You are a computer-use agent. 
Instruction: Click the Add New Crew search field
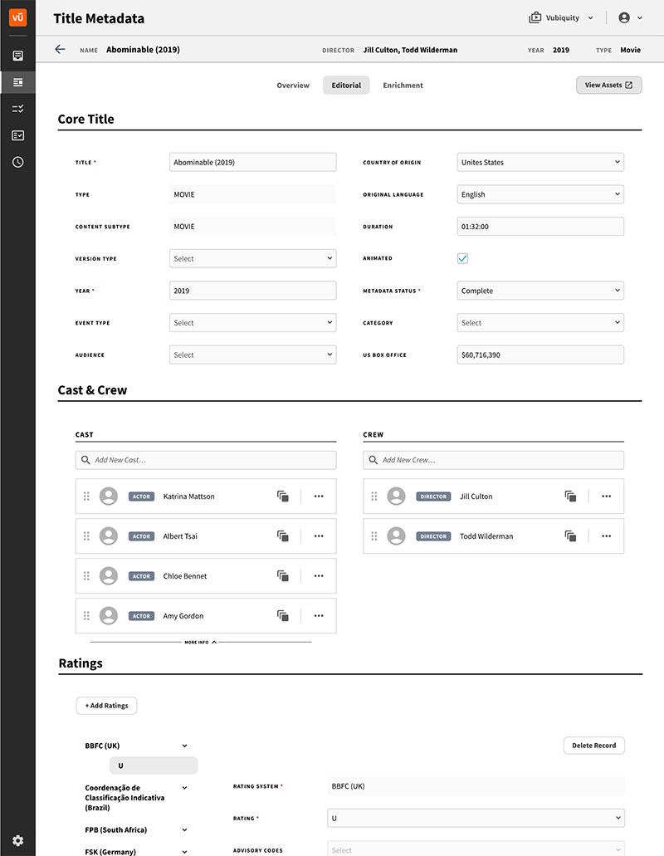point(493,460)
